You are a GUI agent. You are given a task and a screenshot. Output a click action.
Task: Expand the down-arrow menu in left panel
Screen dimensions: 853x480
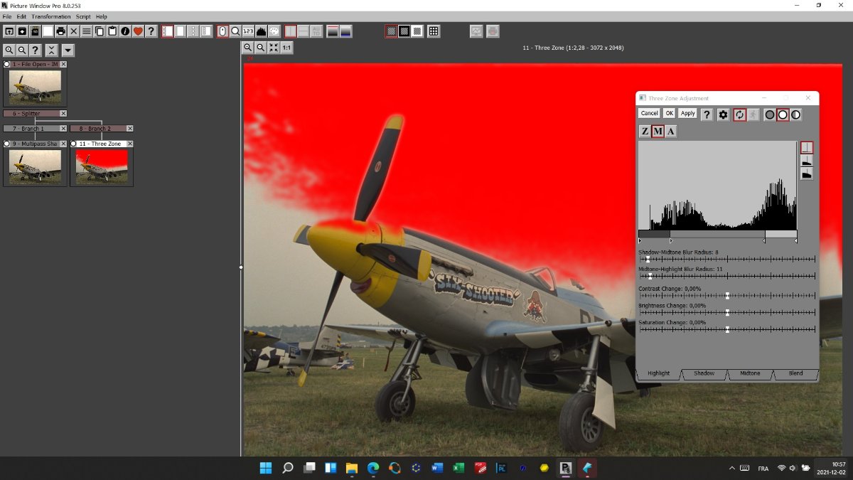(68, 50)
